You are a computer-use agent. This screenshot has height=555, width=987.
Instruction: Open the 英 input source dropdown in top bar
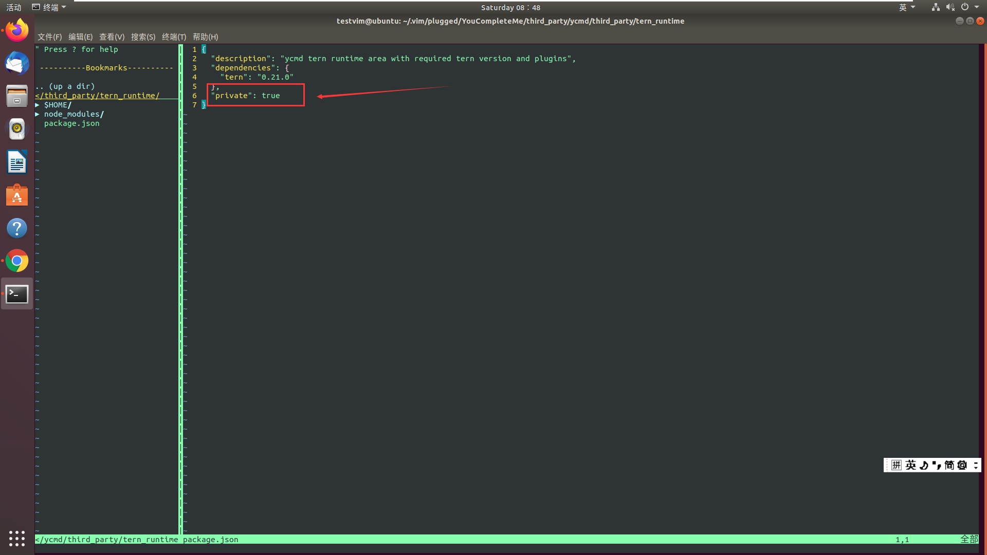click(907, 7)
